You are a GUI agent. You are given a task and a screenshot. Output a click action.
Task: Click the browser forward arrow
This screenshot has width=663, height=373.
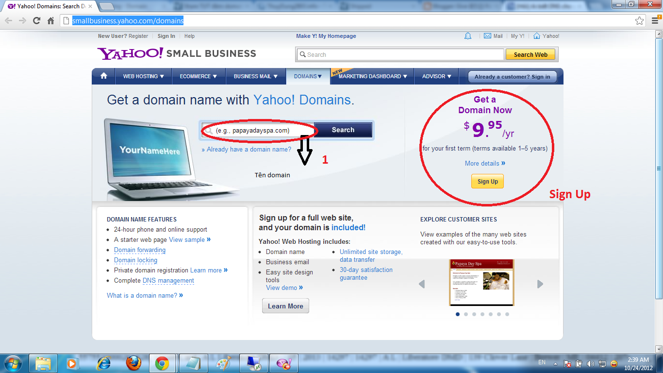point(22,21)
